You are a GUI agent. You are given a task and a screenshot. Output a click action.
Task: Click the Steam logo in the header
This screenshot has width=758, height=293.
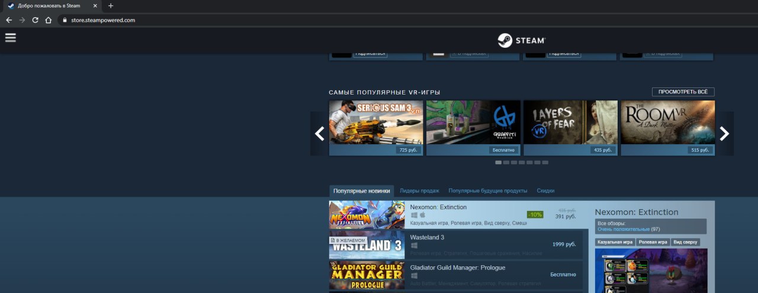point(521,40)
